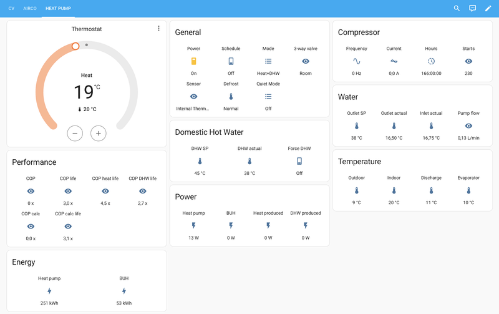Click the thermostat circular slider handle
Viewport: 499px width, 314px height.
pos(75,46)
